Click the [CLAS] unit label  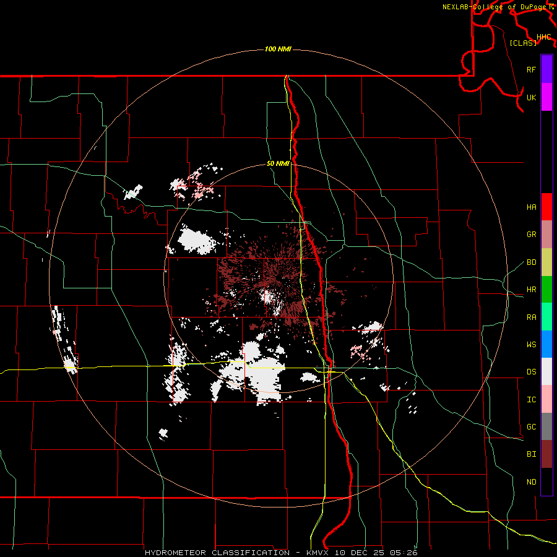pos(523,43)
